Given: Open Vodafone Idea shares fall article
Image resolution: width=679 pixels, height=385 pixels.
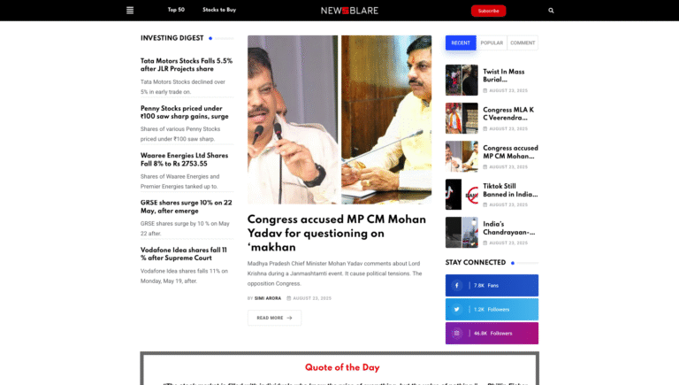Looking at the screenshot, I should [x=184, y=254].
